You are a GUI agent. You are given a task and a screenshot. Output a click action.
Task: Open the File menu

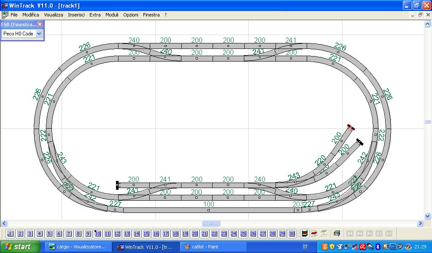coord(14,15)
